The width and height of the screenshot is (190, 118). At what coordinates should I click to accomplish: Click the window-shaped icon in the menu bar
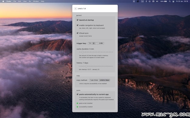click(153, 1)
